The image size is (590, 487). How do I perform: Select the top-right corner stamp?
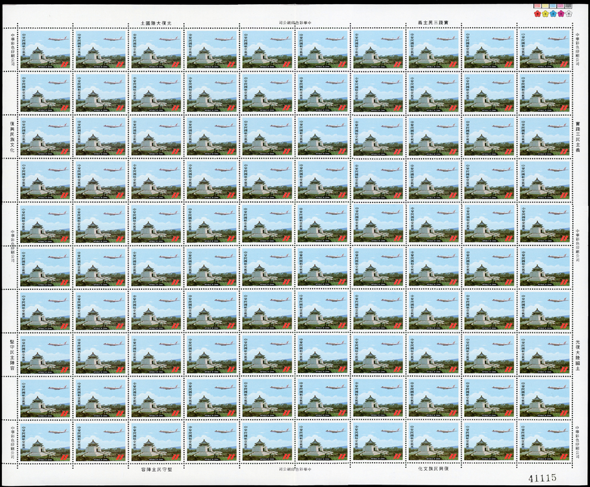point(545,47)
